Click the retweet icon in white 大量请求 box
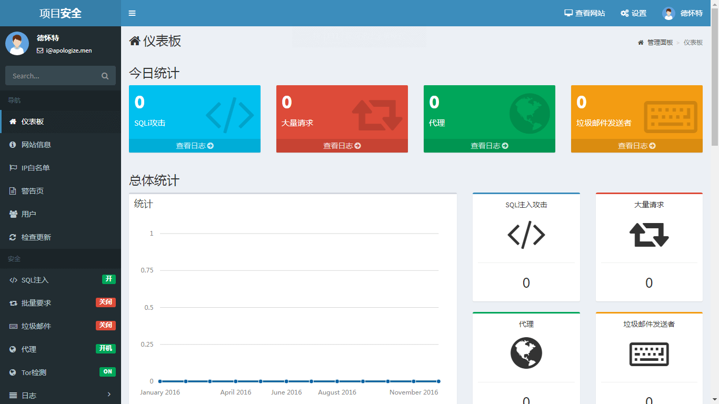Viewport: 719px width, 404px height. click(649, 235)
